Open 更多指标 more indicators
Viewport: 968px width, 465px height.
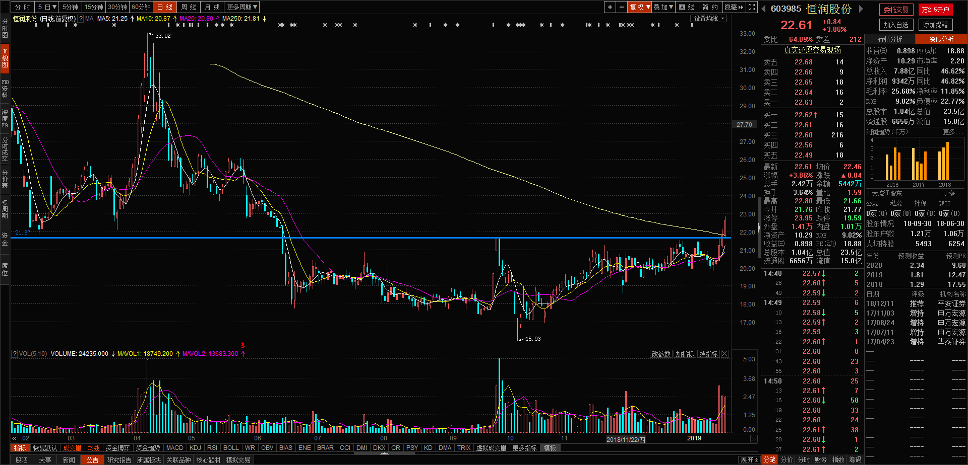(524, 448)
